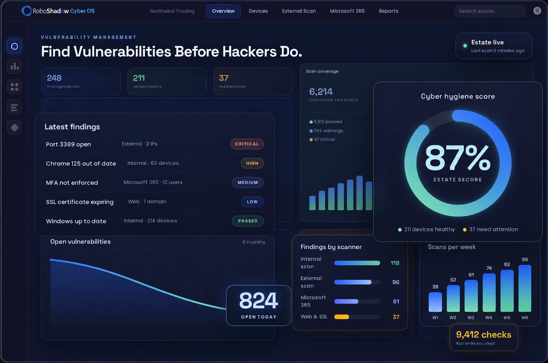Click the Internal scan progress bar

[357, 263]
